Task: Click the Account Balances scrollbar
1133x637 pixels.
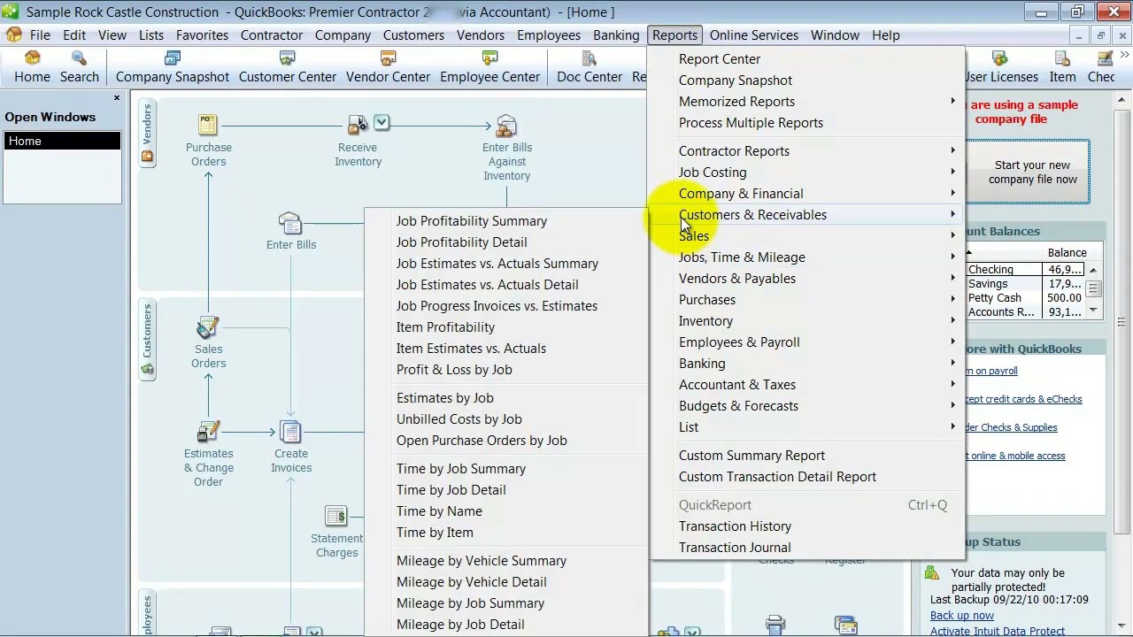Action: [x=1093, y=289]
